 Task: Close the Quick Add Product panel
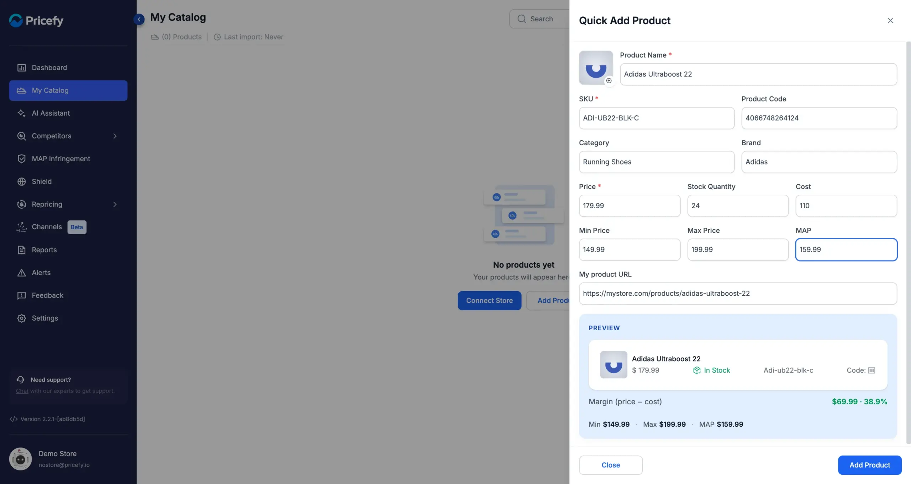890,21
